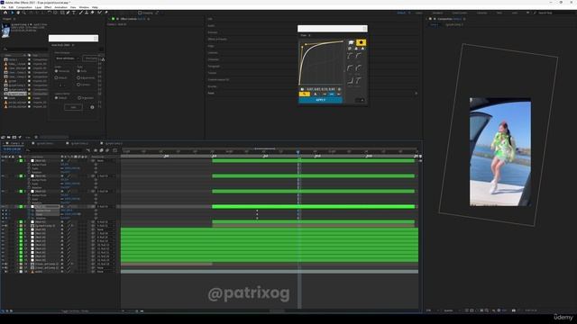Select the Eraser tool

(x=92, y=13)
